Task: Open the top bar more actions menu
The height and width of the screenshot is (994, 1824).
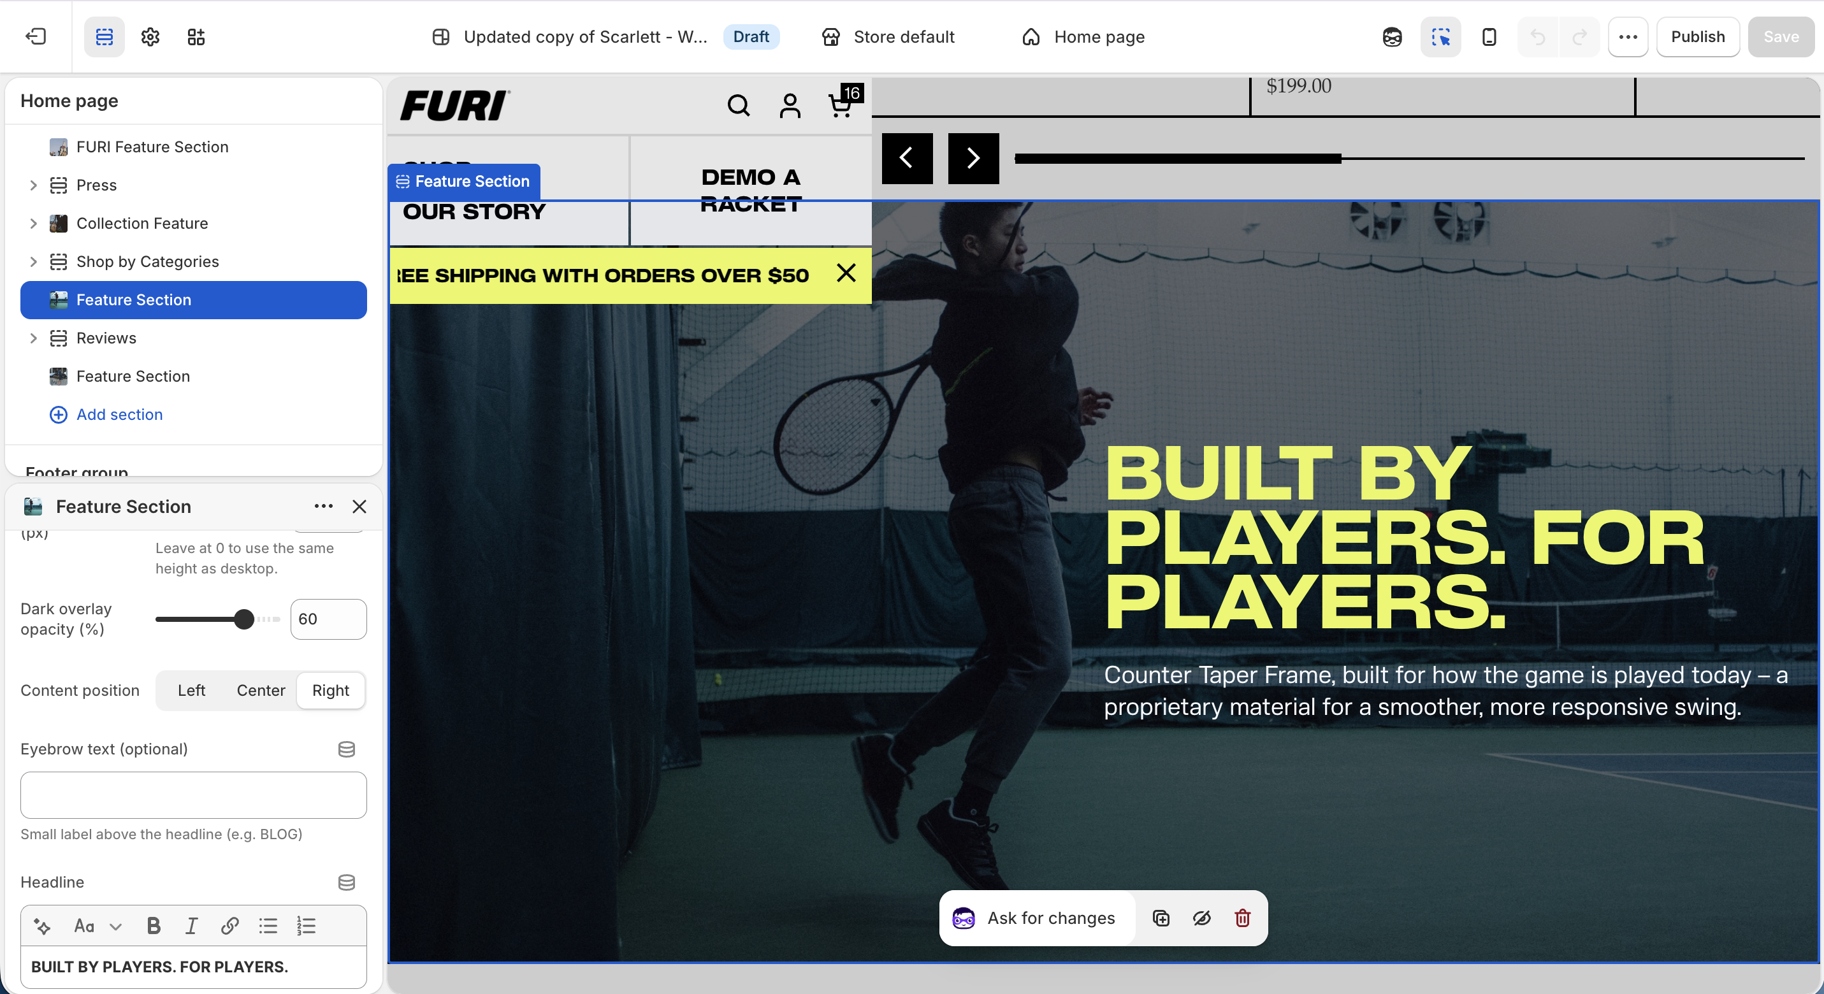Action: pyautogui.click(x=1628, y=37)
